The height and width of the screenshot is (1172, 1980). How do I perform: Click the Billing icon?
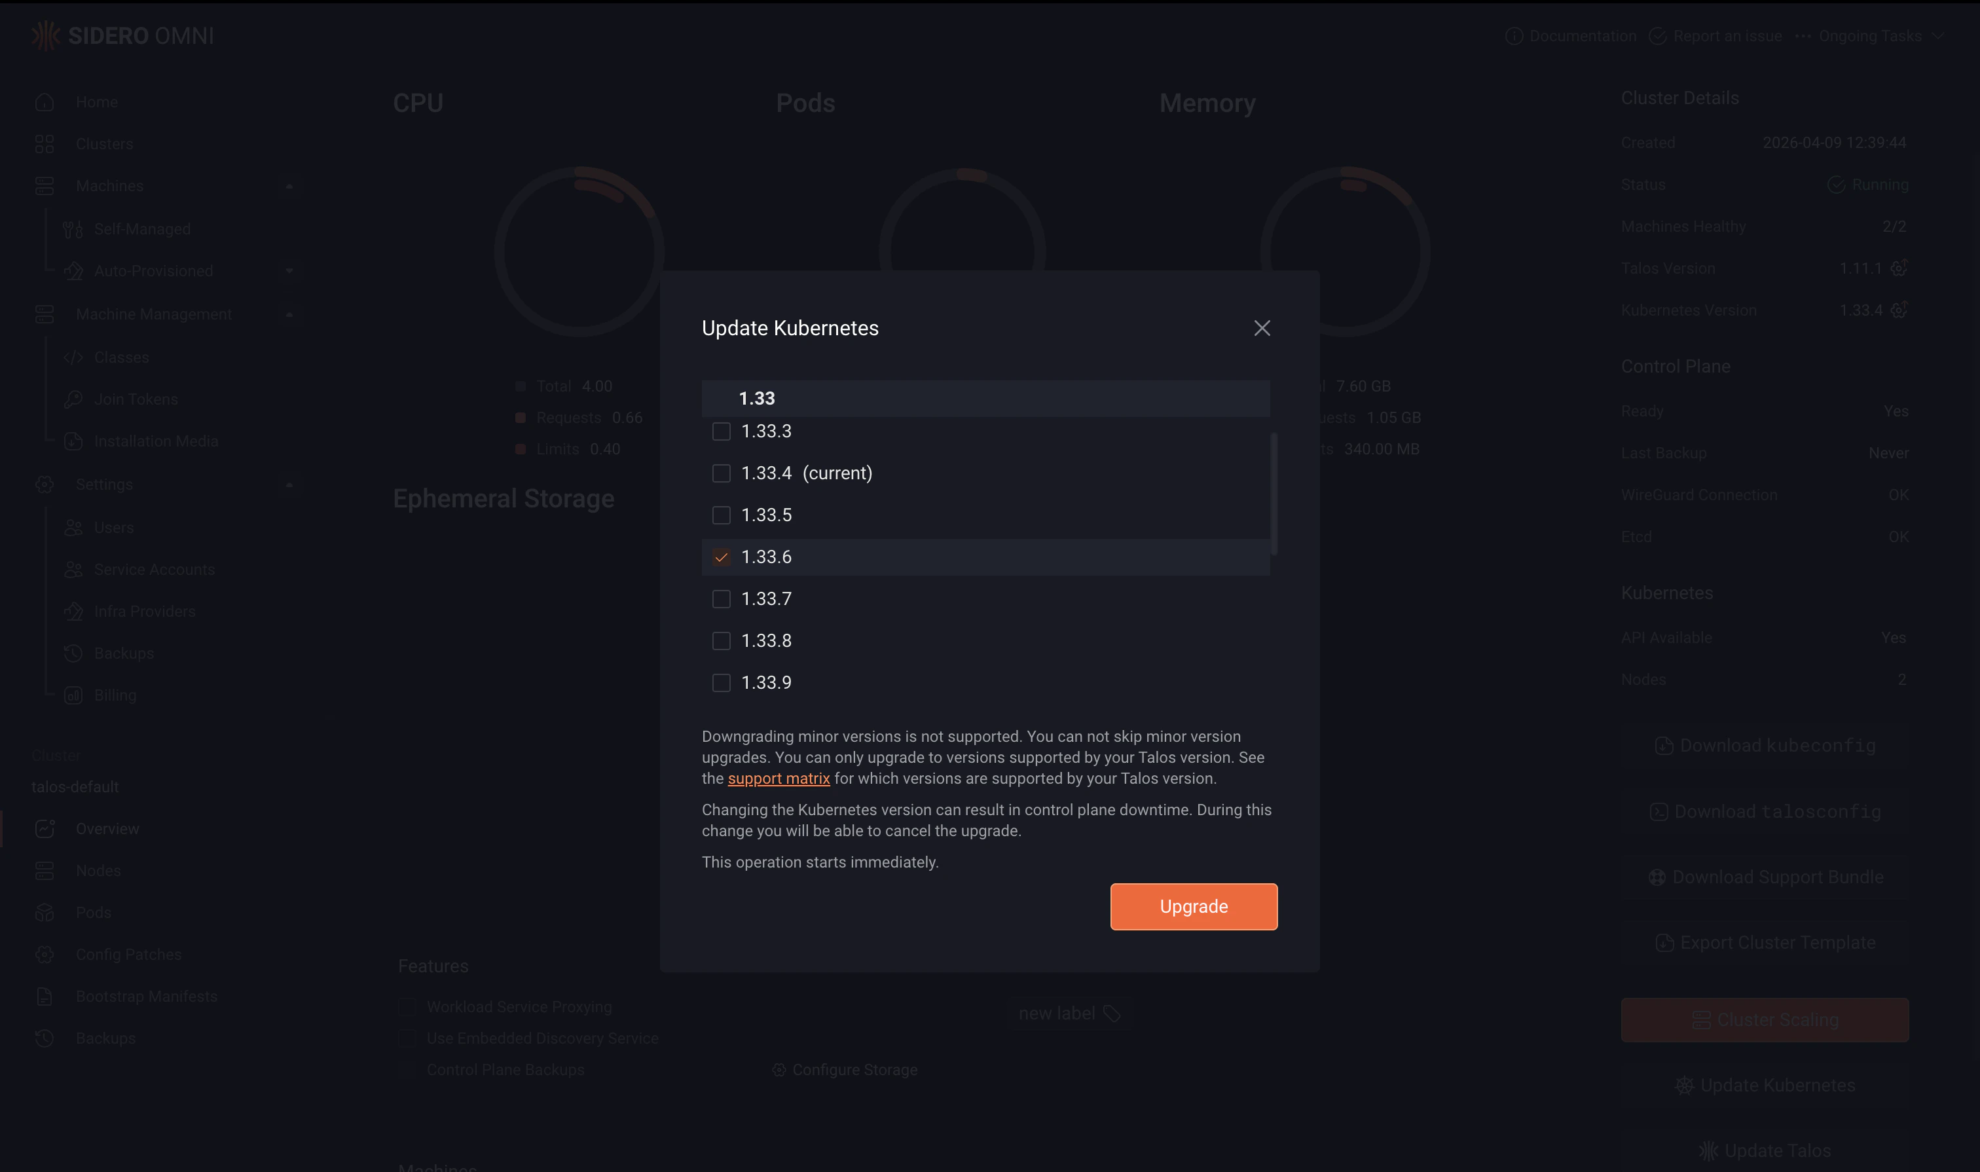73,696
